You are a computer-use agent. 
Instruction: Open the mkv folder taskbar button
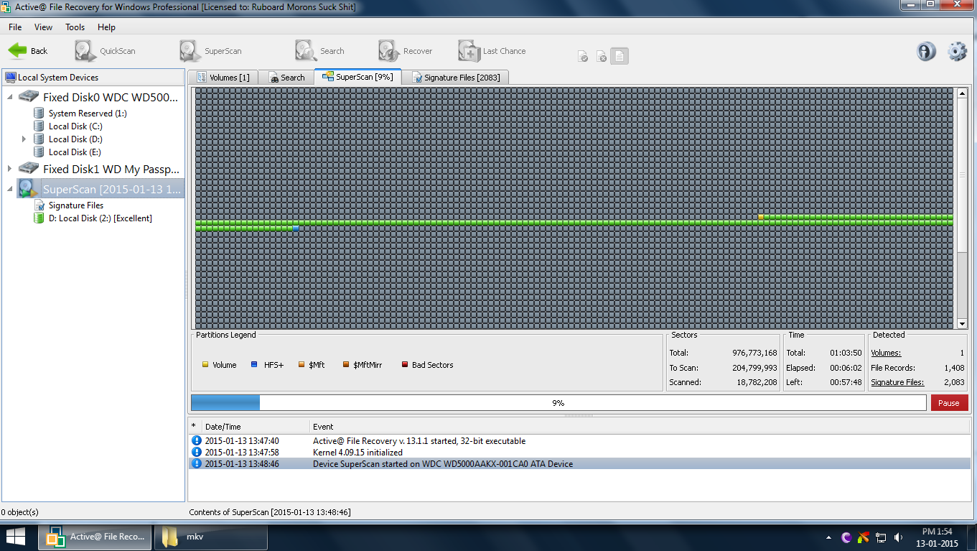211,537
